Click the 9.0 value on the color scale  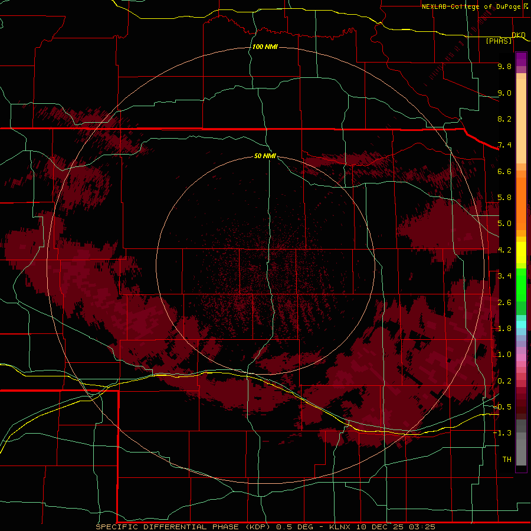(504, 93)
